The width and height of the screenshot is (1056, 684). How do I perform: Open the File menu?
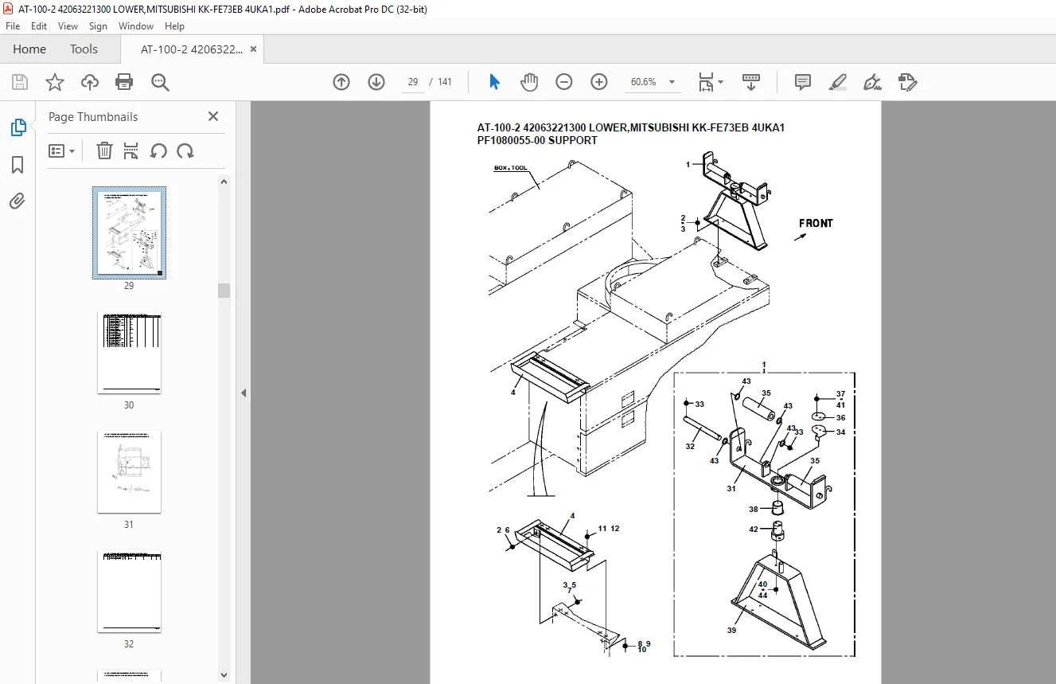13,26
